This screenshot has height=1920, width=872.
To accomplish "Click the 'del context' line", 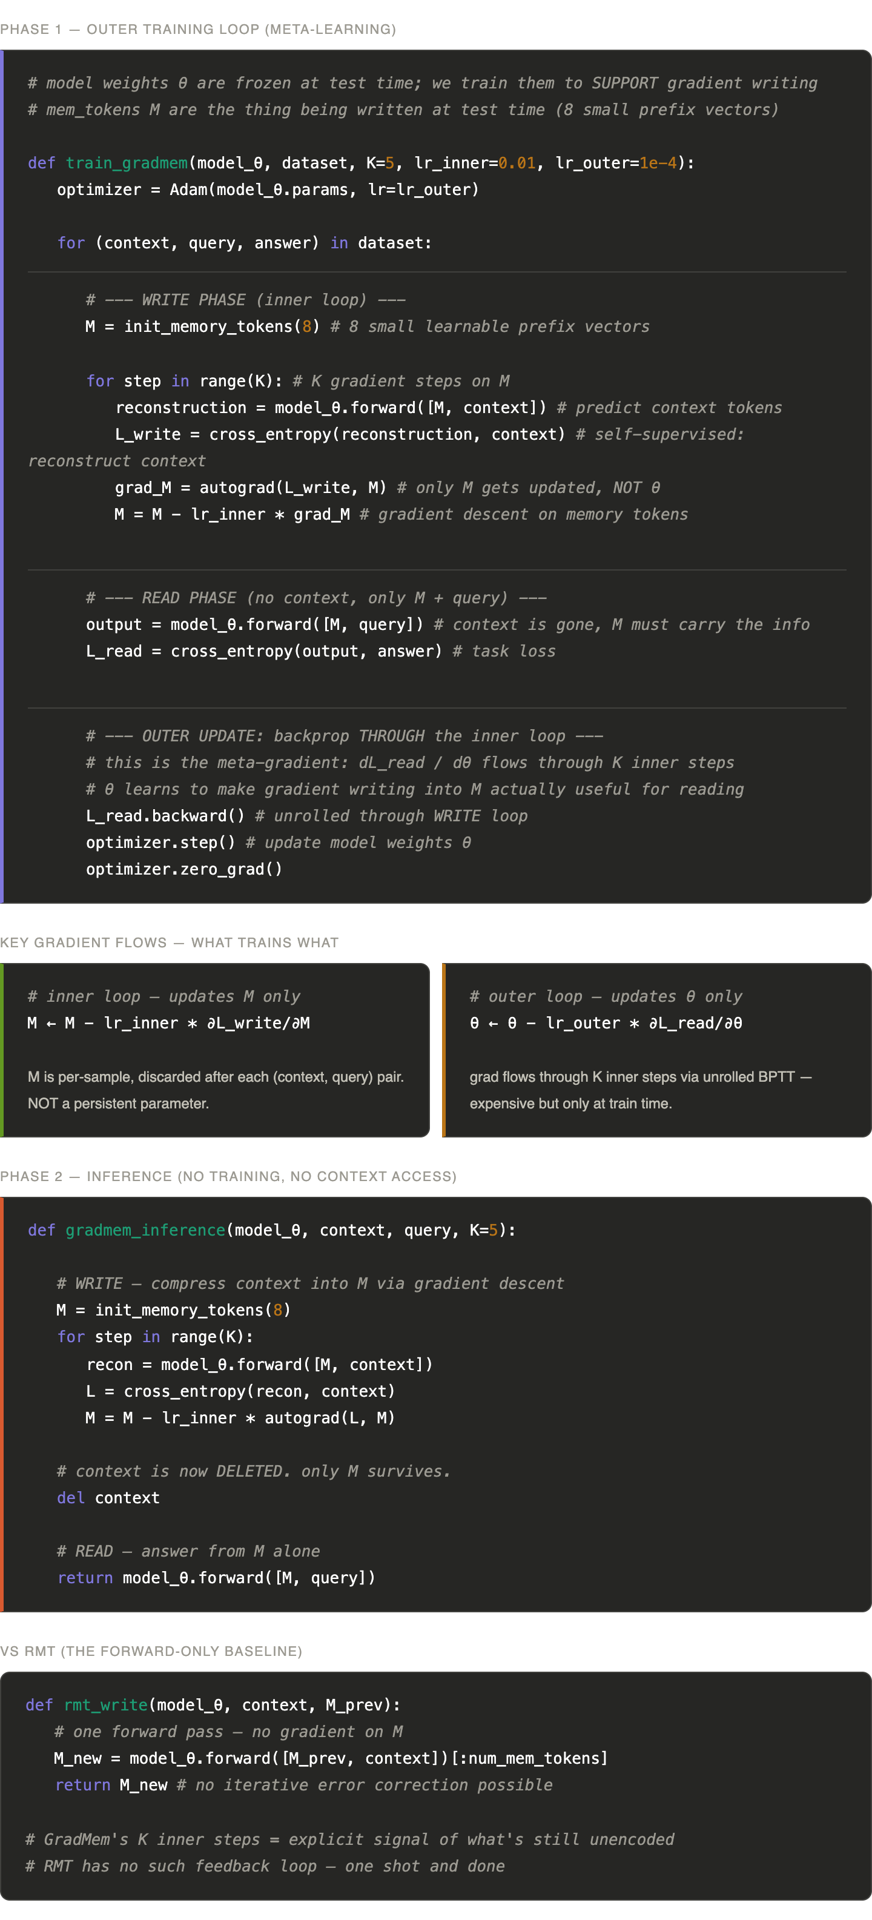I will pyautogui.click(x=108, y=1497).
